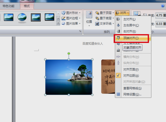This screenshot has height=122, width=166.
Task: Click the align-right icon in menu
Action: click(118, 31)
